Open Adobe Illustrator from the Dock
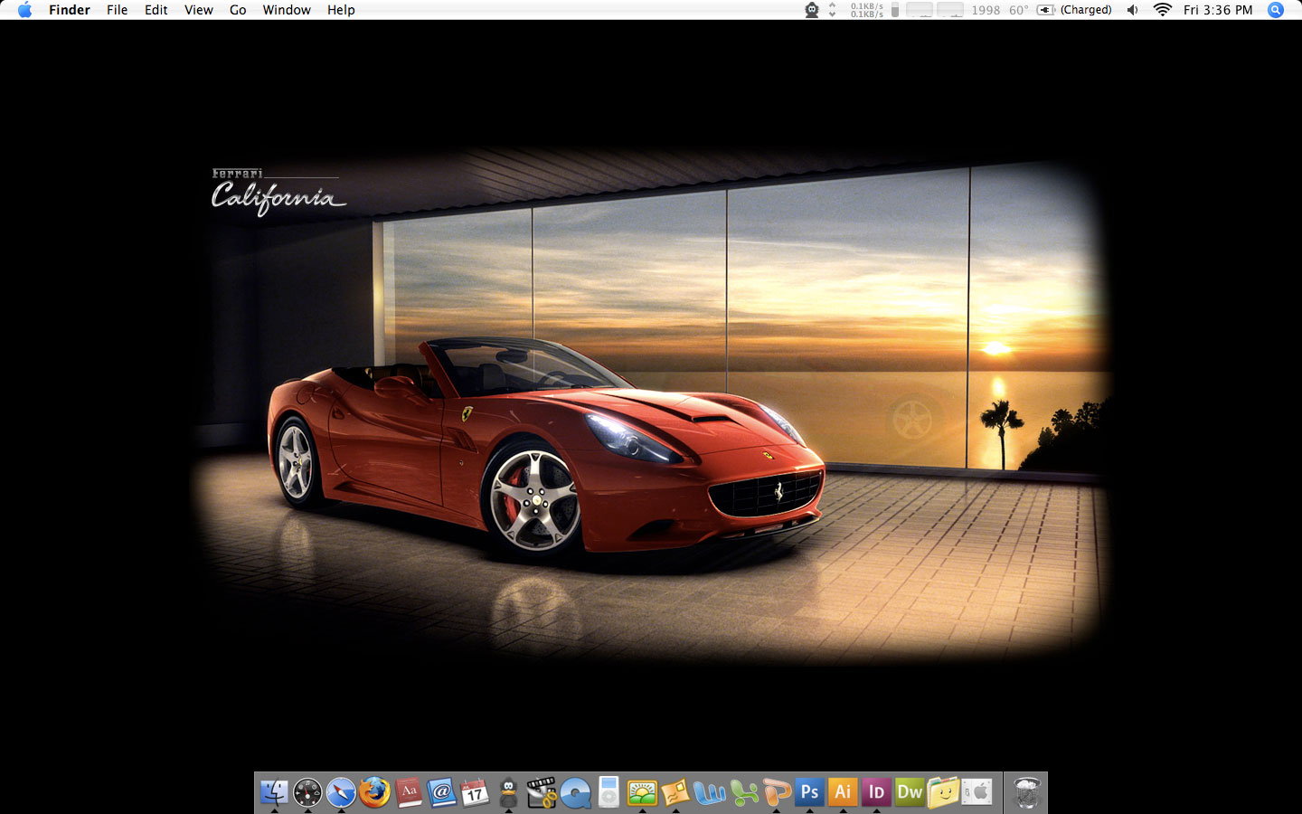Screen dimensions: 1302x814 (843, 792)
